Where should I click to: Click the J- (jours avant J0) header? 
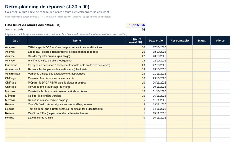click(136, 41)
